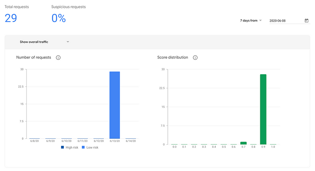Open the calendar date picker icon

pos(306,20)
